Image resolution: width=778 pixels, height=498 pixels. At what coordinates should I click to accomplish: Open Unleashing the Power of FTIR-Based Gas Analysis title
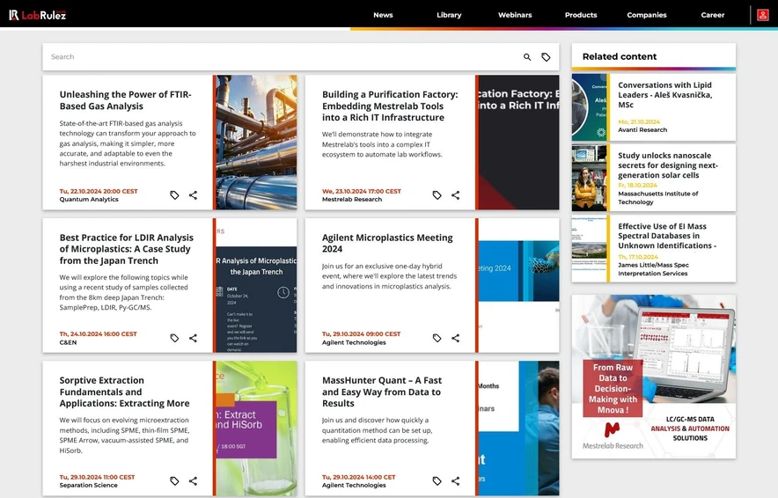click(x=126, y=100)
